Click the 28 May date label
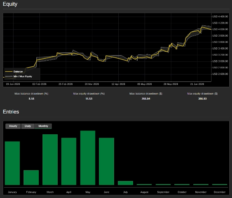 (171, 84)
